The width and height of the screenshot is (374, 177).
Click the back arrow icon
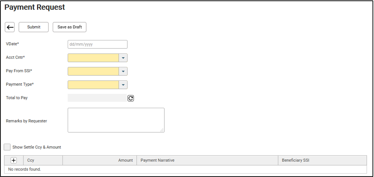point(9,27)
